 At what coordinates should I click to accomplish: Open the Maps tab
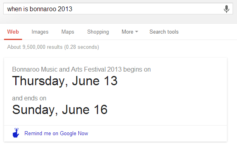pyautogui.click(x=68, y=32)
